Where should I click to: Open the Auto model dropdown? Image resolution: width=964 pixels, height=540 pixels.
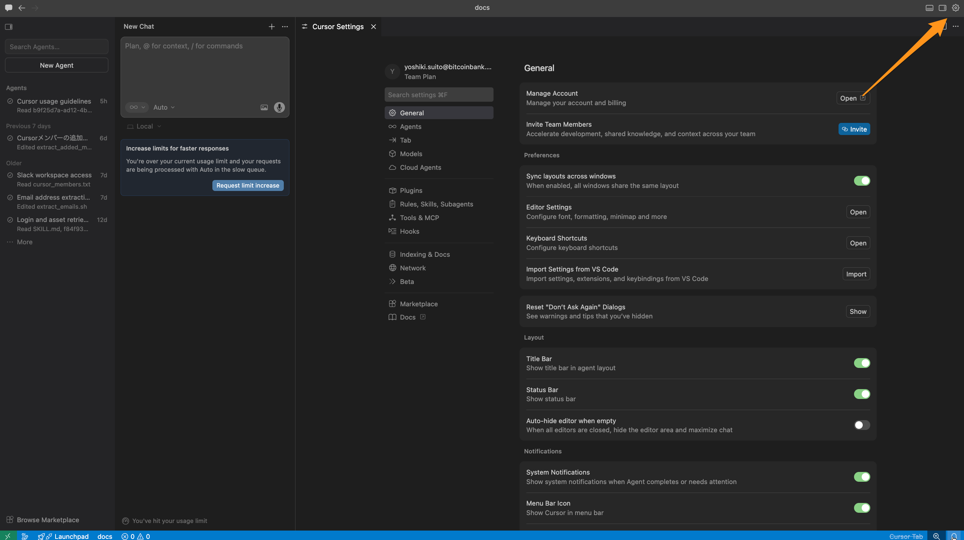(x=164, y=107)
